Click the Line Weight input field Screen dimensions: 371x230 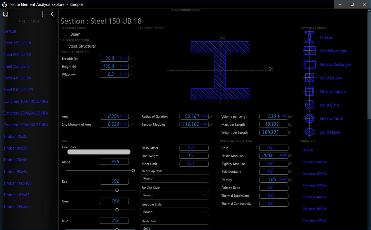194,155
